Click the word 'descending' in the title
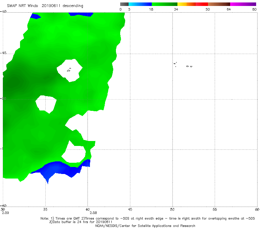 73,6
